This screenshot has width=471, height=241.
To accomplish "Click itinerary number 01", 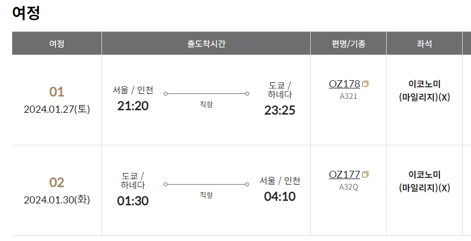I will click(57, 92).
